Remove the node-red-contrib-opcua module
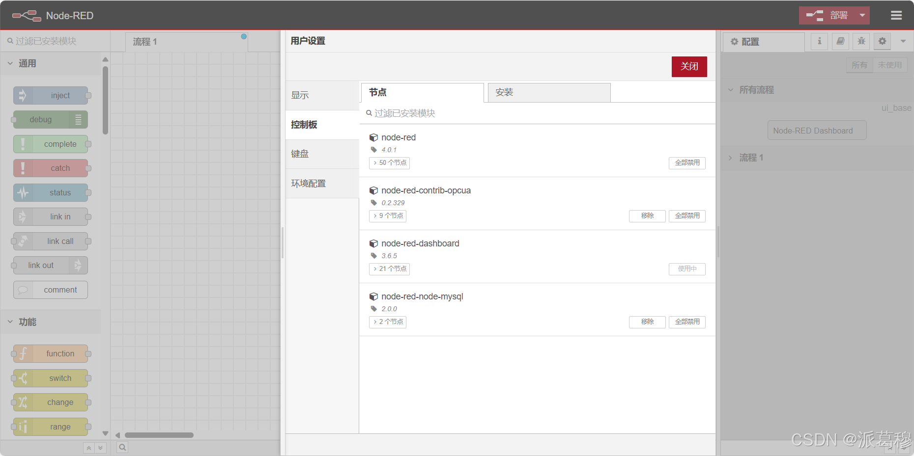The width and height of the screenshot is (914, 456). tap(647, 216)
